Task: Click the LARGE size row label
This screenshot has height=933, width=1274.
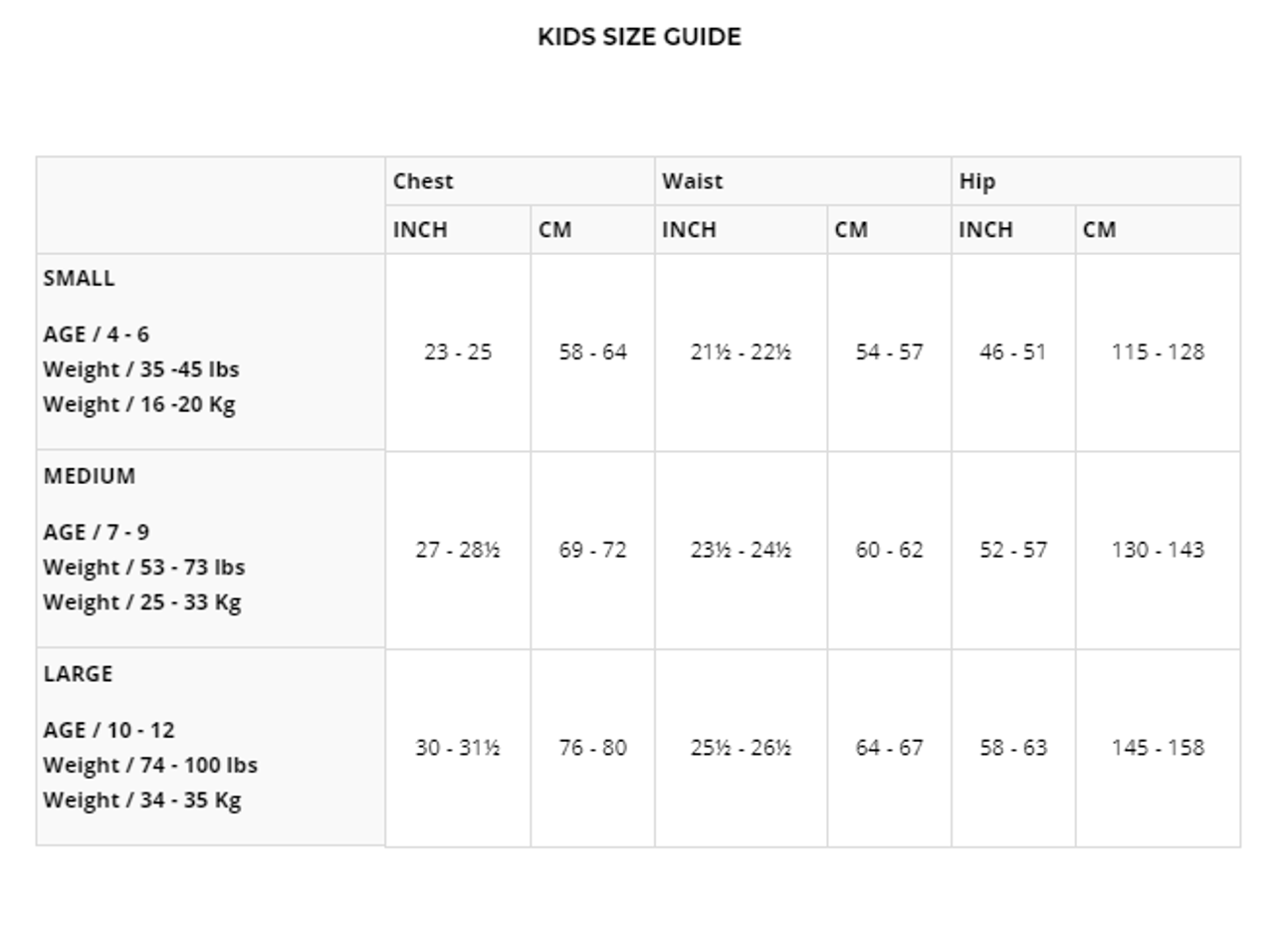Action: click(x=78, y=674)
